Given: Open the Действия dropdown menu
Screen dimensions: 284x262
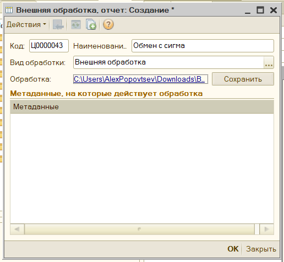Looking at the screenshot, I should [x=26, y=24].
